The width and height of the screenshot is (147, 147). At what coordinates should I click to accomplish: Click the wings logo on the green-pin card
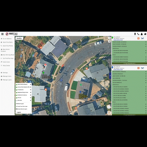click(143, 38)
